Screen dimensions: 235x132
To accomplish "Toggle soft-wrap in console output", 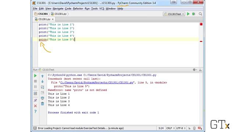I will coord(43,87).
